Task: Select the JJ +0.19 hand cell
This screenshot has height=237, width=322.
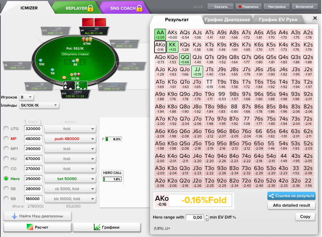Action: pos(197,71)
